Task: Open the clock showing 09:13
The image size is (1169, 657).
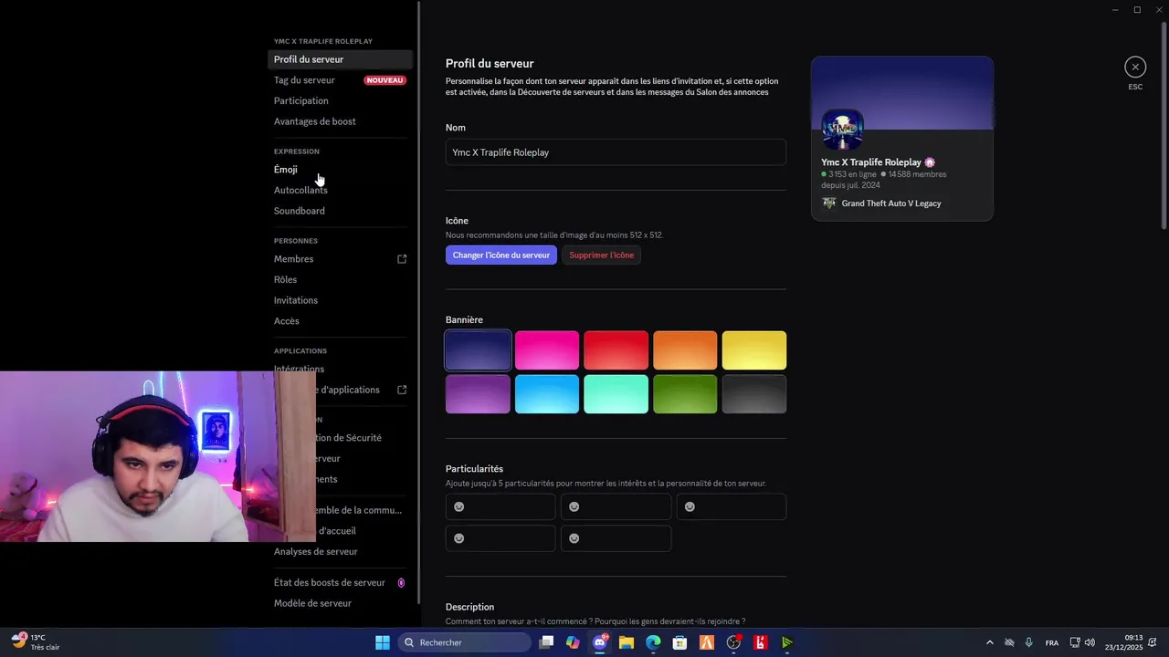Action: (1122, 642)
